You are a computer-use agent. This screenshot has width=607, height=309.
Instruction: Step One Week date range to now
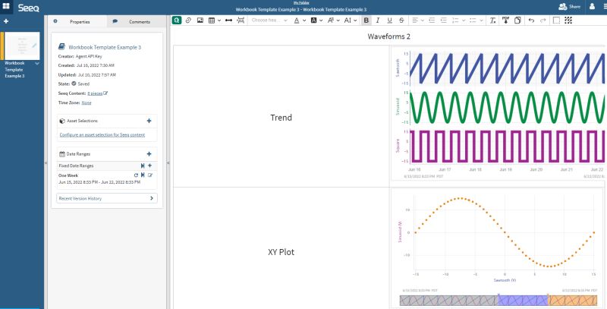(x=143, y=175)
